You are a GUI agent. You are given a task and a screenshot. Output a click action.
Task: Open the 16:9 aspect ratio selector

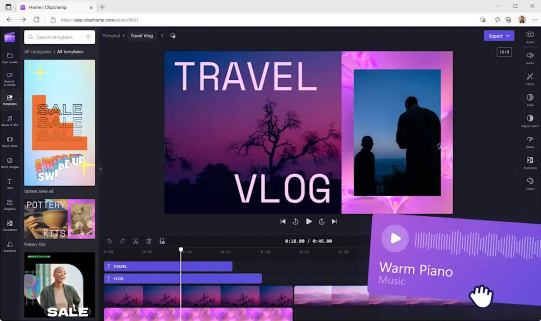[x=504, y=52]
